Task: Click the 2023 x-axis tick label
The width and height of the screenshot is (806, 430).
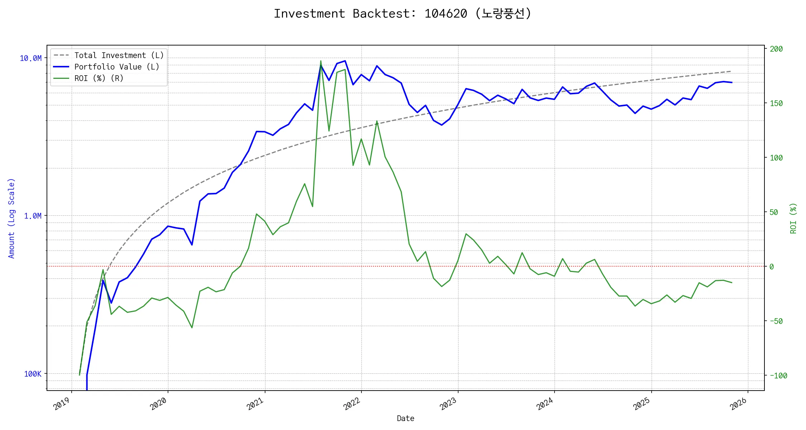Action: 448,404
